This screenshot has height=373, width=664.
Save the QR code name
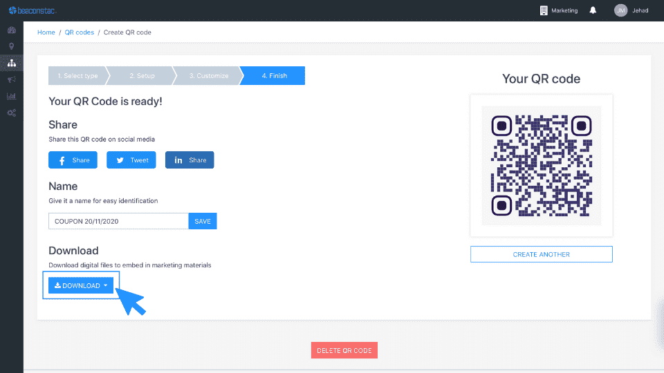coord(203,221)
